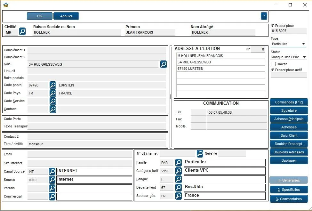Click into the Email input field
312x211 pixels.
point(80,154)
